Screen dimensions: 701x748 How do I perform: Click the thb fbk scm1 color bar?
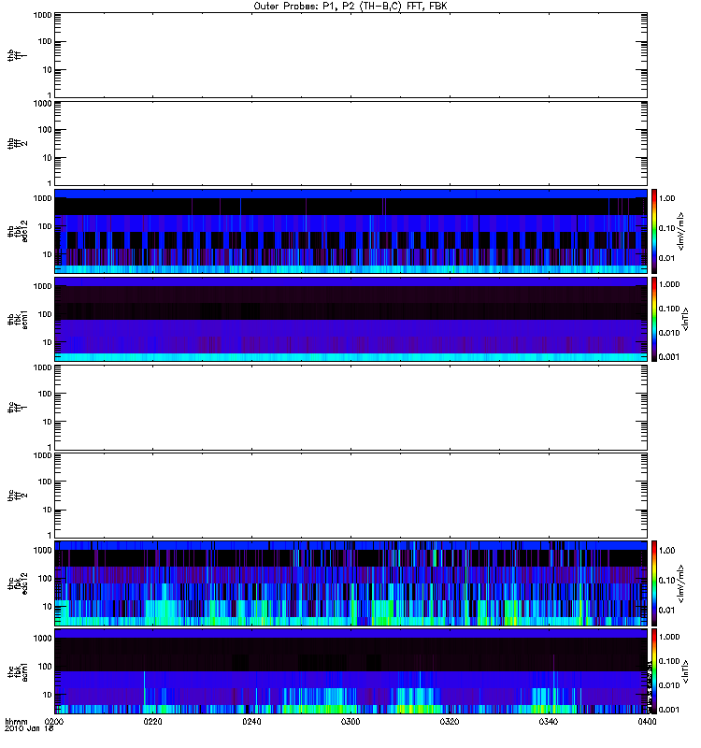click(x=654, y=319)
